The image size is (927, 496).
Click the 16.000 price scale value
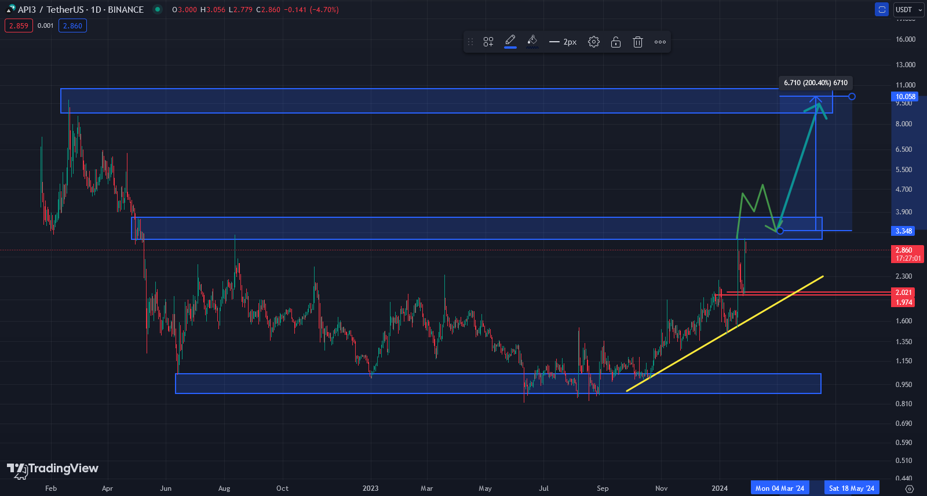906,39
